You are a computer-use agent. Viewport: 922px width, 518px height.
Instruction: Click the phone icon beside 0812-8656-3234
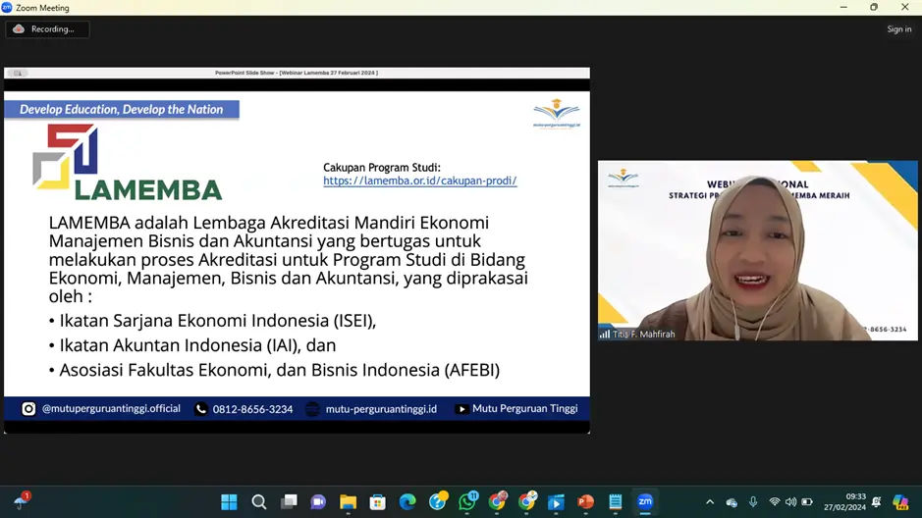click(x=201, y=409)
